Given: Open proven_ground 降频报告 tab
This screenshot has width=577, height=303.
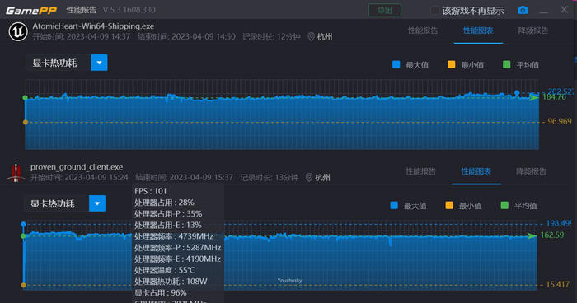Looking at the screenshot, I should point(531,171).
